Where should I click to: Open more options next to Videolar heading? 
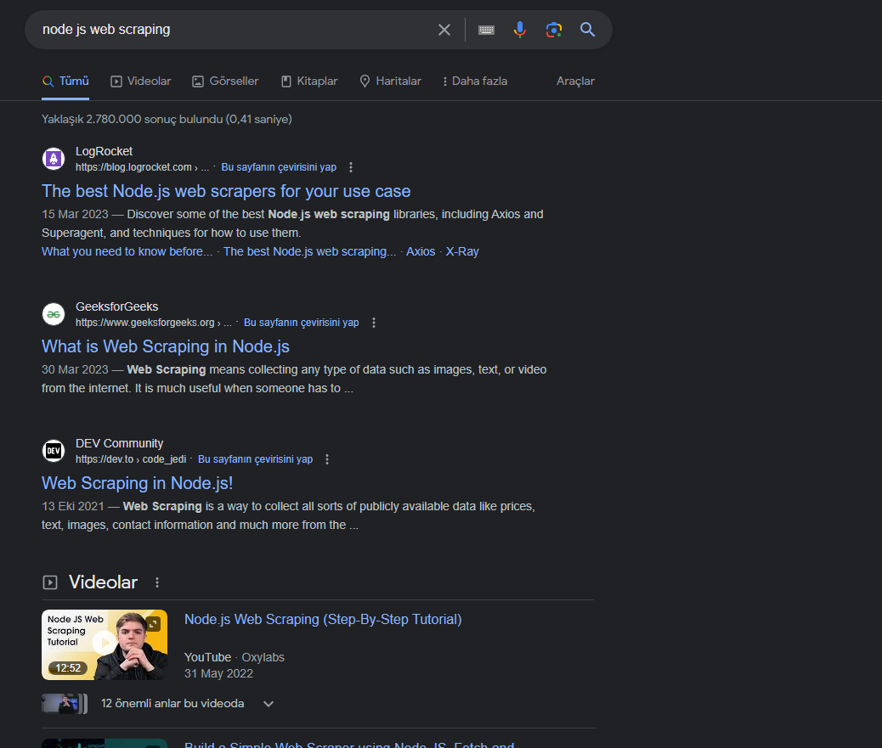tap(157, 582)
